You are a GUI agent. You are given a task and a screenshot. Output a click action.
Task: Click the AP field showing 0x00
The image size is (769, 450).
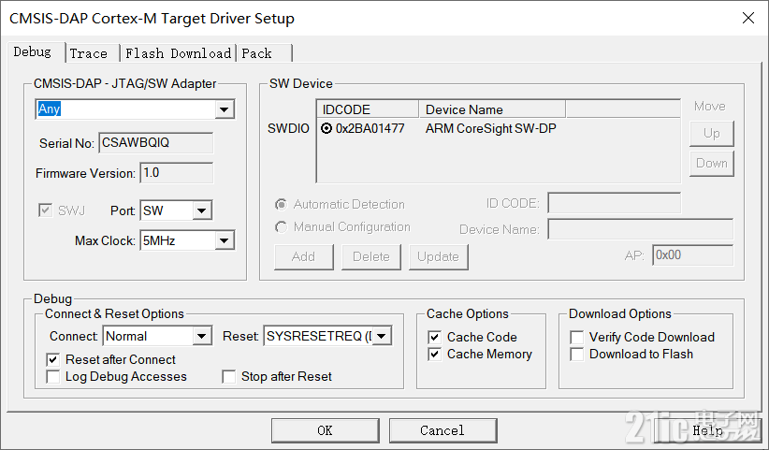coord(692,255)
